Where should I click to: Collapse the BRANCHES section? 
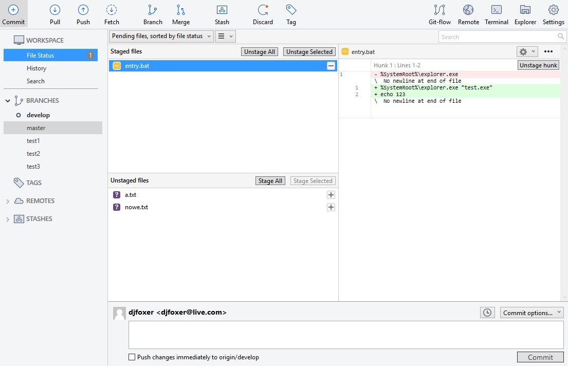click(x=8, y=101)
